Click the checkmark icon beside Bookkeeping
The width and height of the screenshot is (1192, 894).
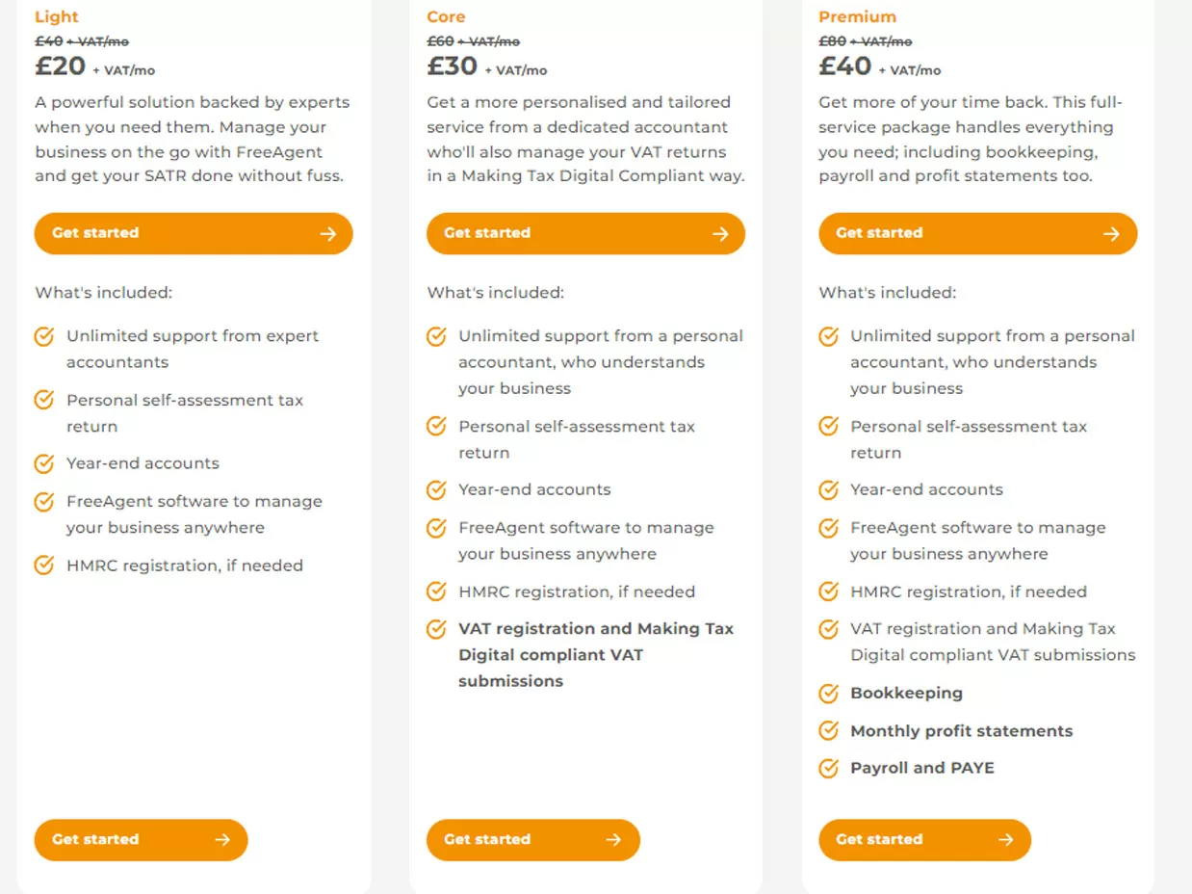click(x=828, y=693)
